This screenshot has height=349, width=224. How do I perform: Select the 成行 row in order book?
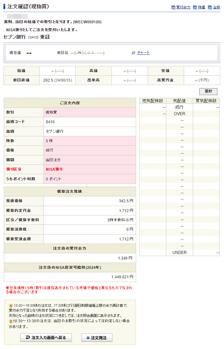(179, 108)
